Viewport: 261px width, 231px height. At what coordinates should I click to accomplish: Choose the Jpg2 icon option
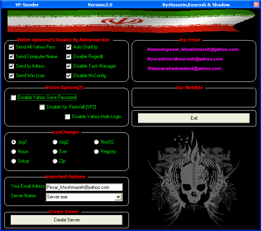point(55,142)
